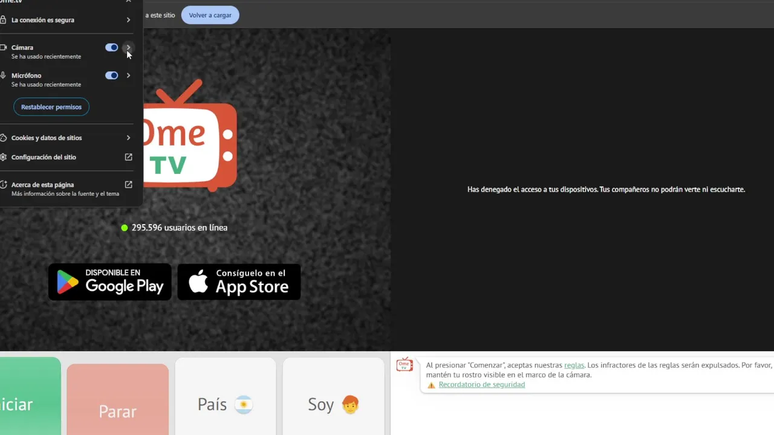Image resolution: width=774 pixels, height=435 pixels.
Task: Open Acerca de esta página entry
Action: [67, 188]
